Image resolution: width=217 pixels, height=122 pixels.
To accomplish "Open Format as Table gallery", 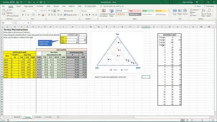I will click(112, 13).
